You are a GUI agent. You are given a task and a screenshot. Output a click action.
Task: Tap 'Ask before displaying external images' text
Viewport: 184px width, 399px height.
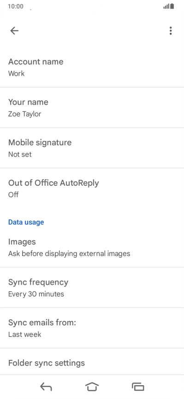[69, 254]
